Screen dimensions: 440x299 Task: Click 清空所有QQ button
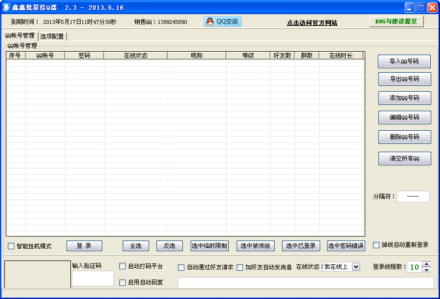(404, 159)
